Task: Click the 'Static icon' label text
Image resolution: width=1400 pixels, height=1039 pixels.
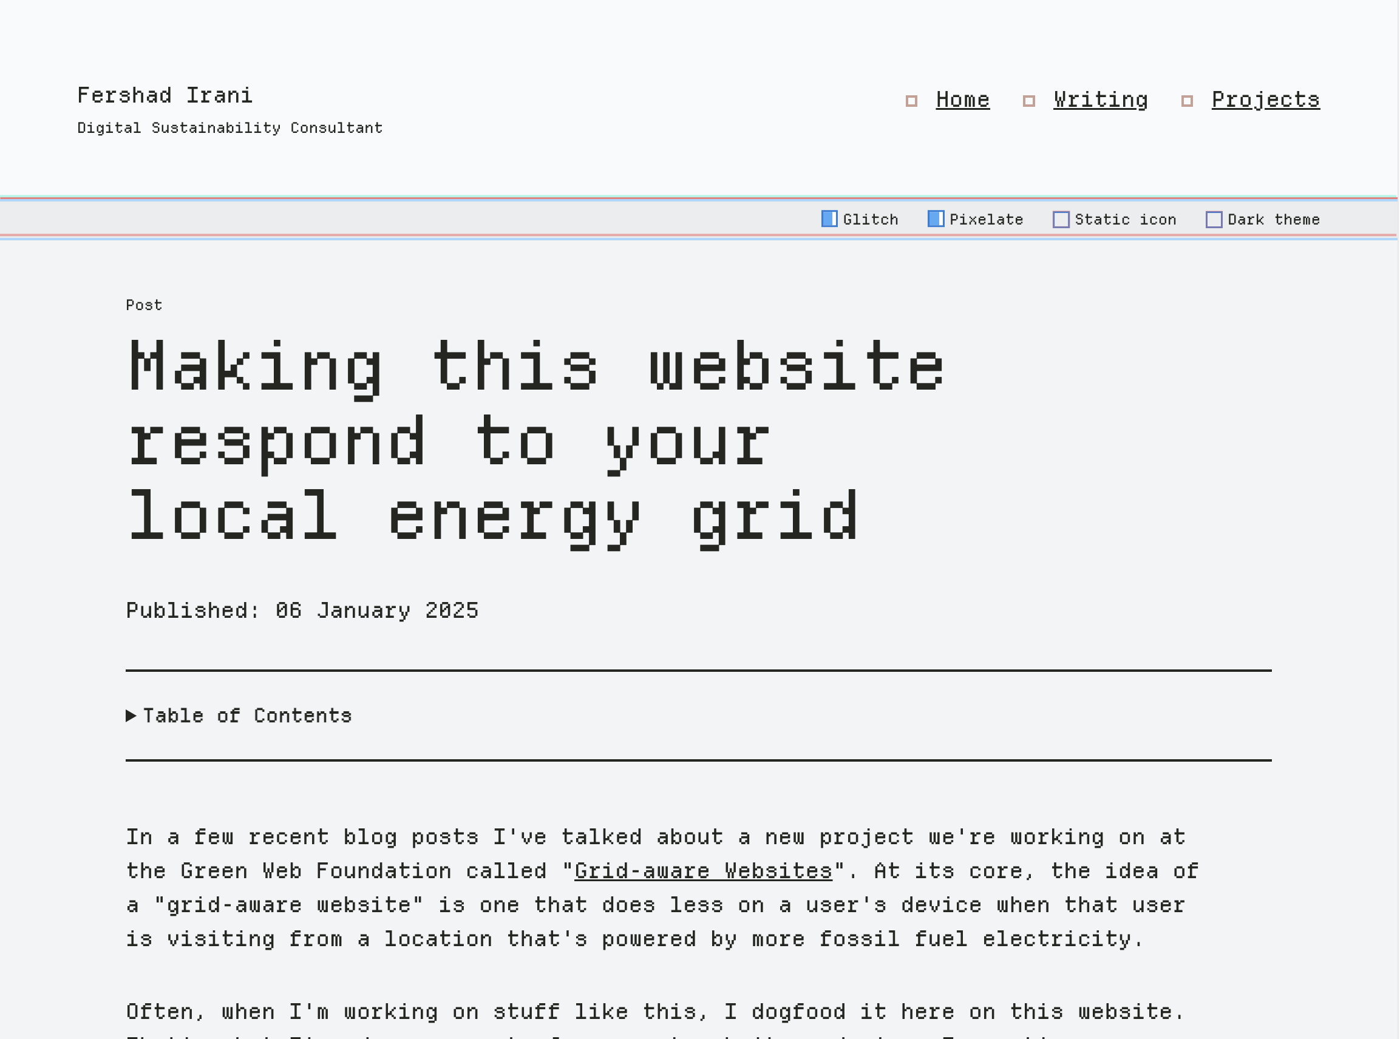Action: [1125, 220]
